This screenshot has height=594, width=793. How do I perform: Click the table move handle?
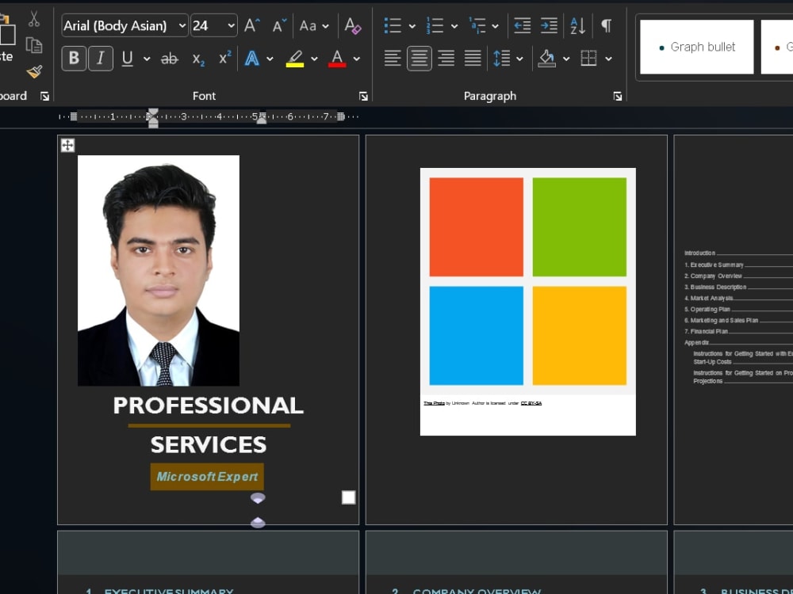pyautogui.click(x=67, y=146)
